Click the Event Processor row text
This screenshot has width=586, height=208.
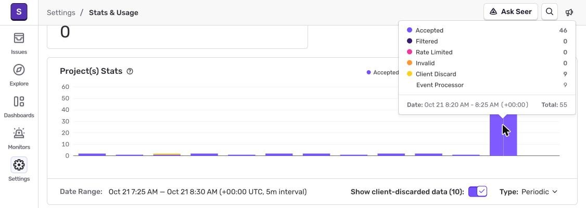(440, 85)
